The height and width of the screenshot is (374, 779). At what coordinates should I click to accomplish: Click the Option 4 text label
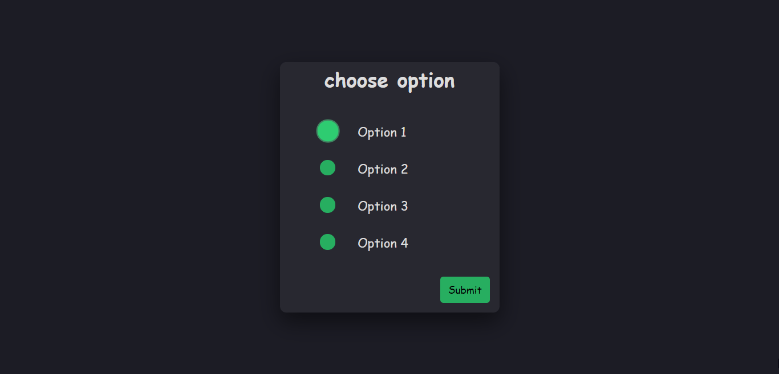pyautogui.click(x=383, y=243)
